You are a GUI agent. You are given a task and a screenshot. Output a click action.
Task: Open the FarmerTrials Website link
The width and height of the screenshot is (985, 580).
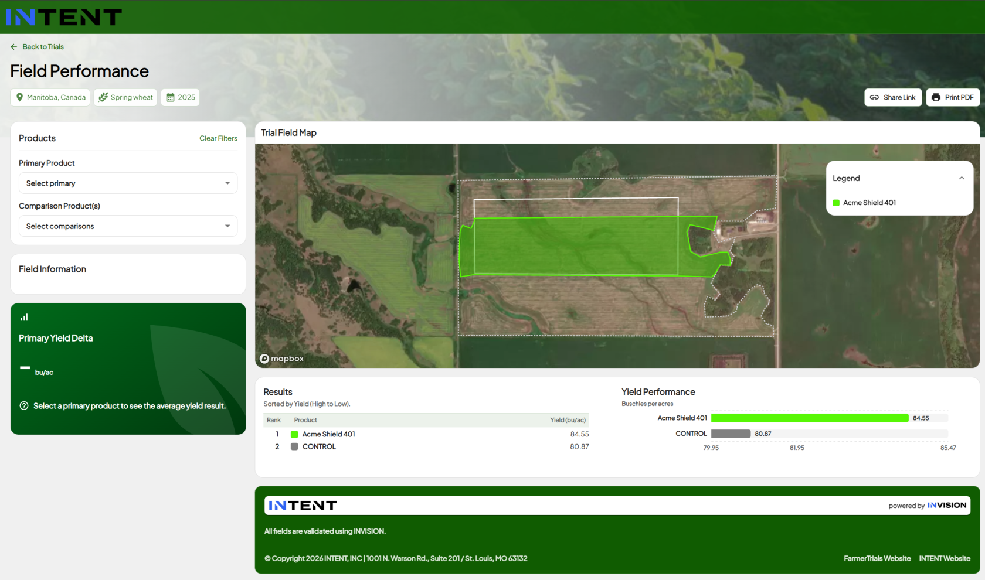pyautogui.click(x=877, y=558)
